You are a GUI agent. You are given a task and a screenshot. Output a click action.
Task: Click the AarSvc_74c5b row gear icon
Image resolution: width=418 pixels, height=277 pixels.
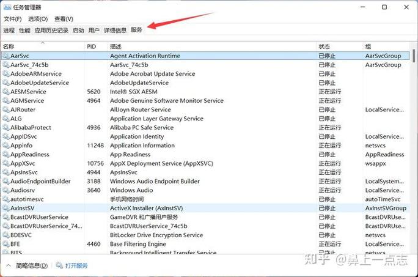tap(6, 65)
